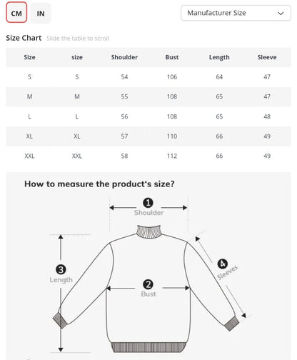Click the number 2 Bust marker
Screen dimensions: 297x360
click(x=148, y=284)
